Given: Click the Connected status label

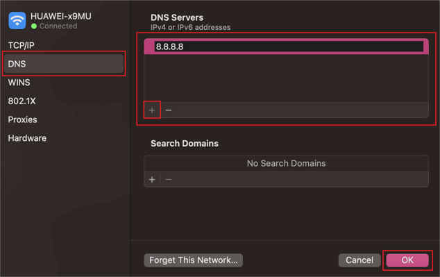Looking at the screenshot, I should tap(58, 26).
